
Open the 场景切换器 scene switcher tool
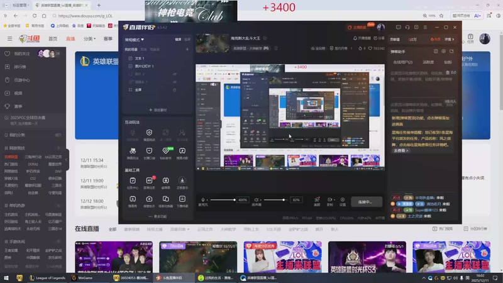165,199
